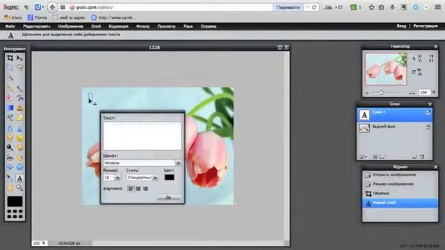Select the Smudge tool
The height and width of the screenshot is (250, 445).
pos(10,138)
